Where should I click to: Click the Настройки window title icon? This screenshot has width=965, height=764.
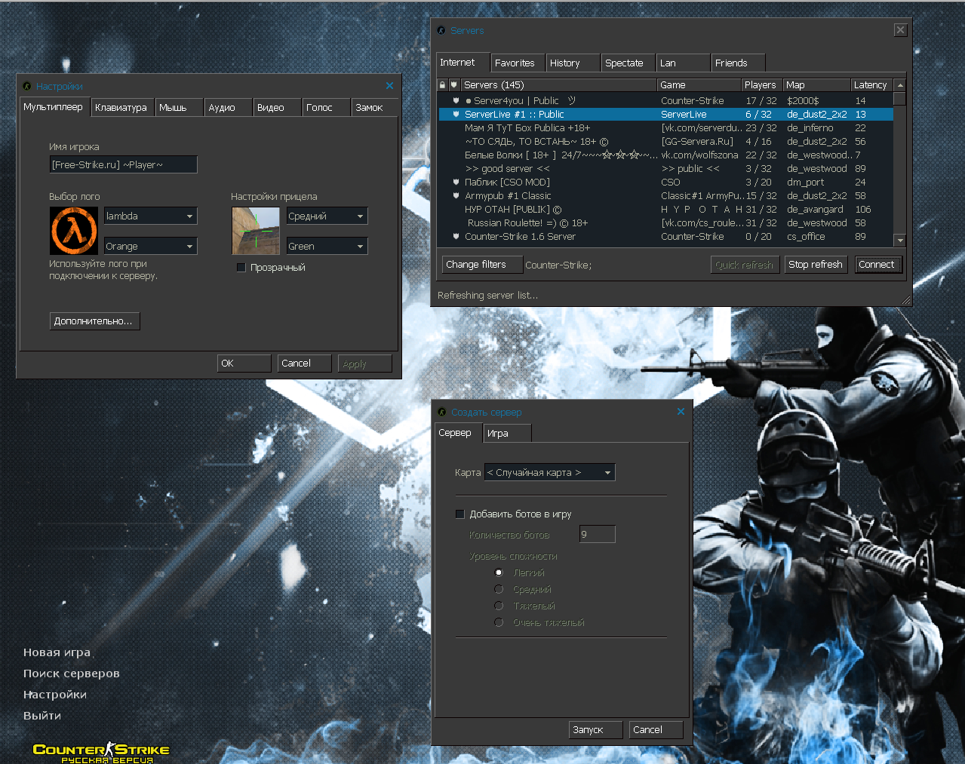pyautogui.click(x=27, y=86)
